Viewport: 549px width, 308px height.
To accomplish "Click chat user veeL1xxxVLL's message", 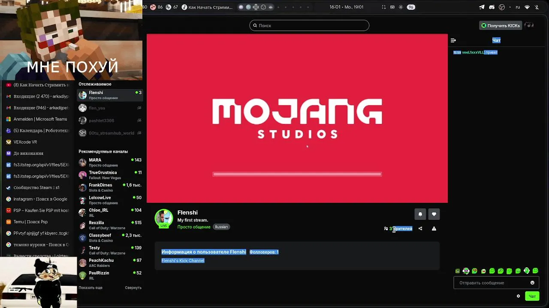I will (x=475, y=53).
